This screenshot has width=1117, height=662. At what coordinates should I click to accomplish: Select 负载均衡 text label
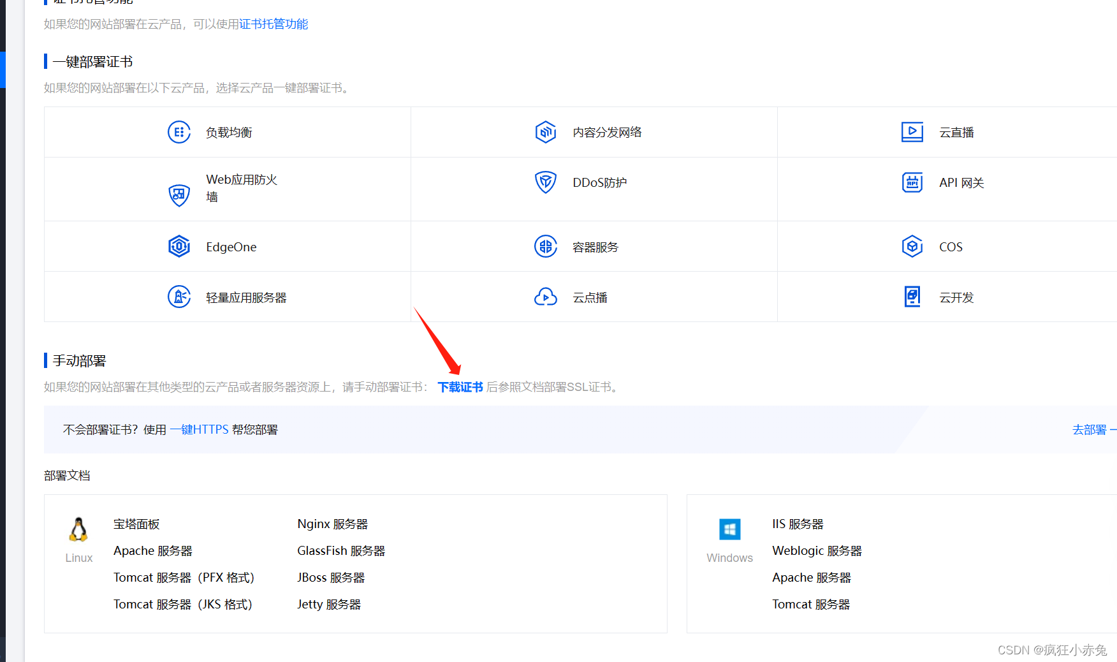click(x=229, y=133)
